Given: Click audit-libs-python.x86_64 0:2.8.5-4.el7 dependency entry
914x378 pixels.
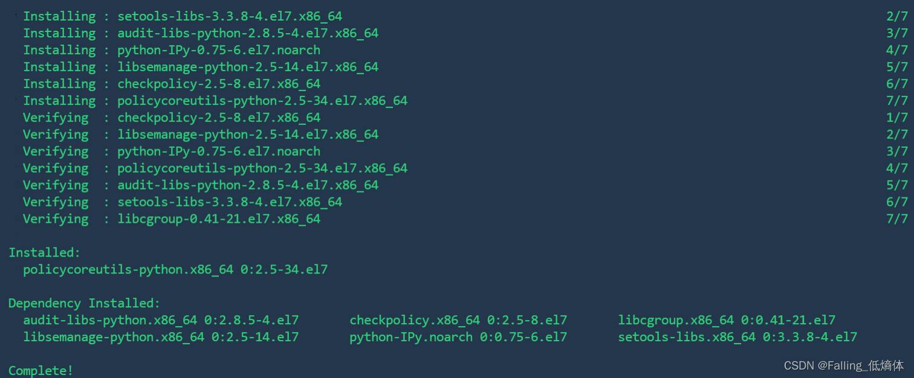Looking at the screenshot, I should [x=161, y=320].
